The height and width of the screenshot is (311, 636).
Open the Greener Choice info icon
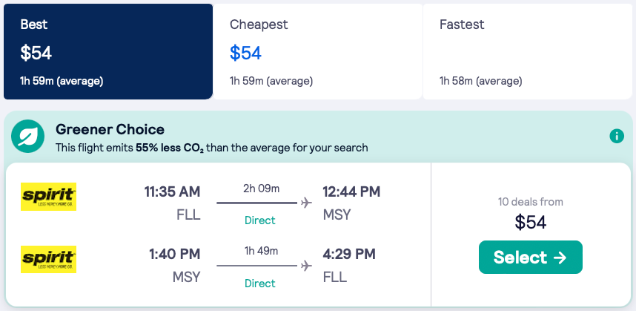[x=616, y=137]
